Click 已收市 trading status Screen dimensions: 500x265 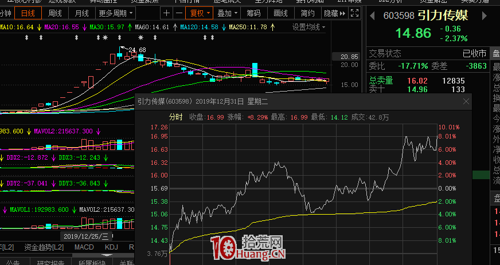pos(474,53)
